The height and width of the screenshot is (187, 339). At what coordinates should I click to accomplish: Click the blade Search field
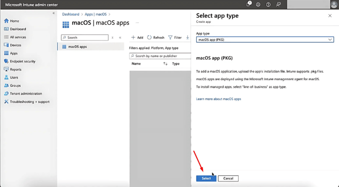85,37
